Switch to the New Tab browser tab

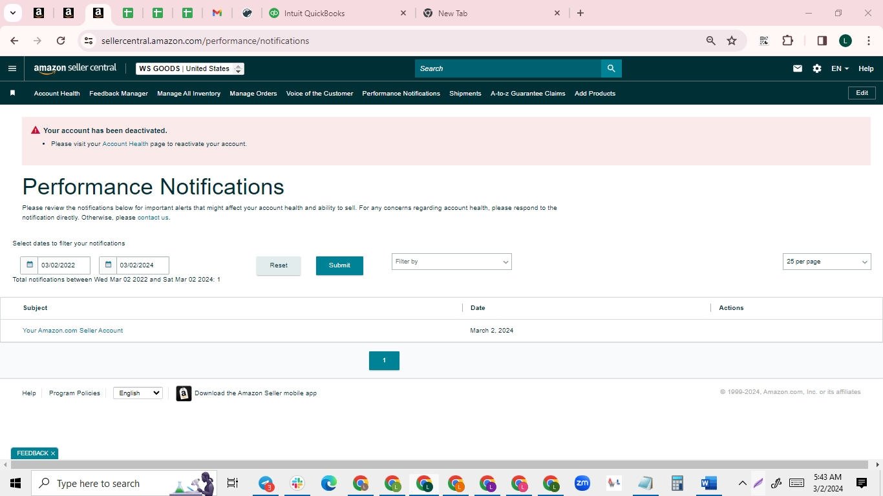coord(491,13)
